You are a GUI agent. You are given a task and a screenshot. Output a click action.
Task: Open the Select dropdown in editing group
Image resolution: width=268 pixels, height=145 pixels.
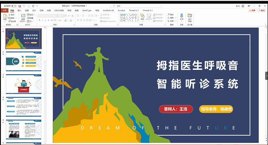click(171, 21)
